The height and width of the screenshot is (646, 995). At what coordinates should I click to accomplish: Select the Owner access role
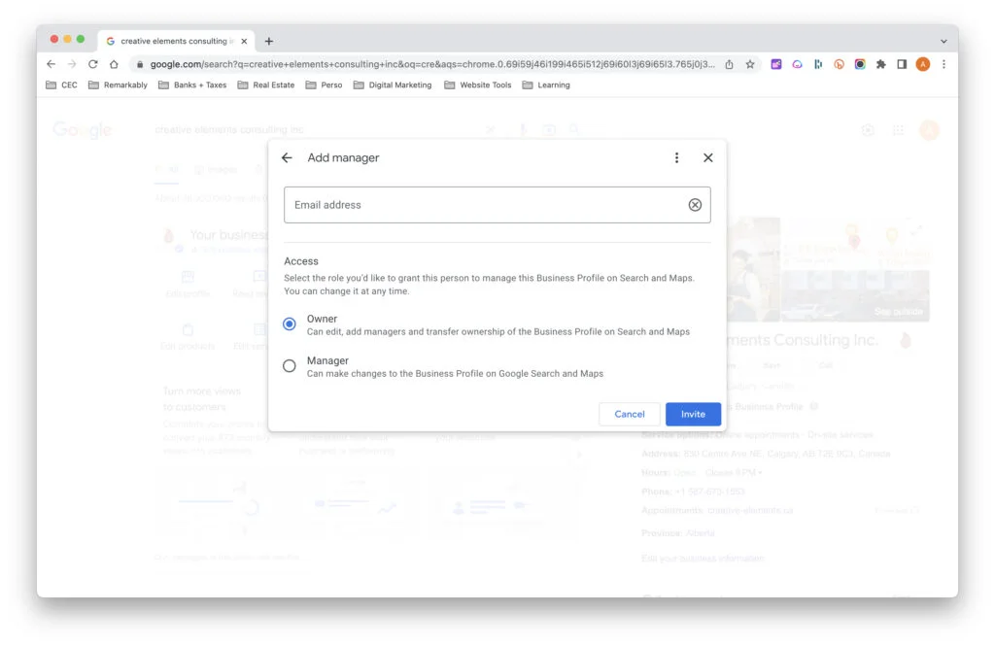(290, 324)
